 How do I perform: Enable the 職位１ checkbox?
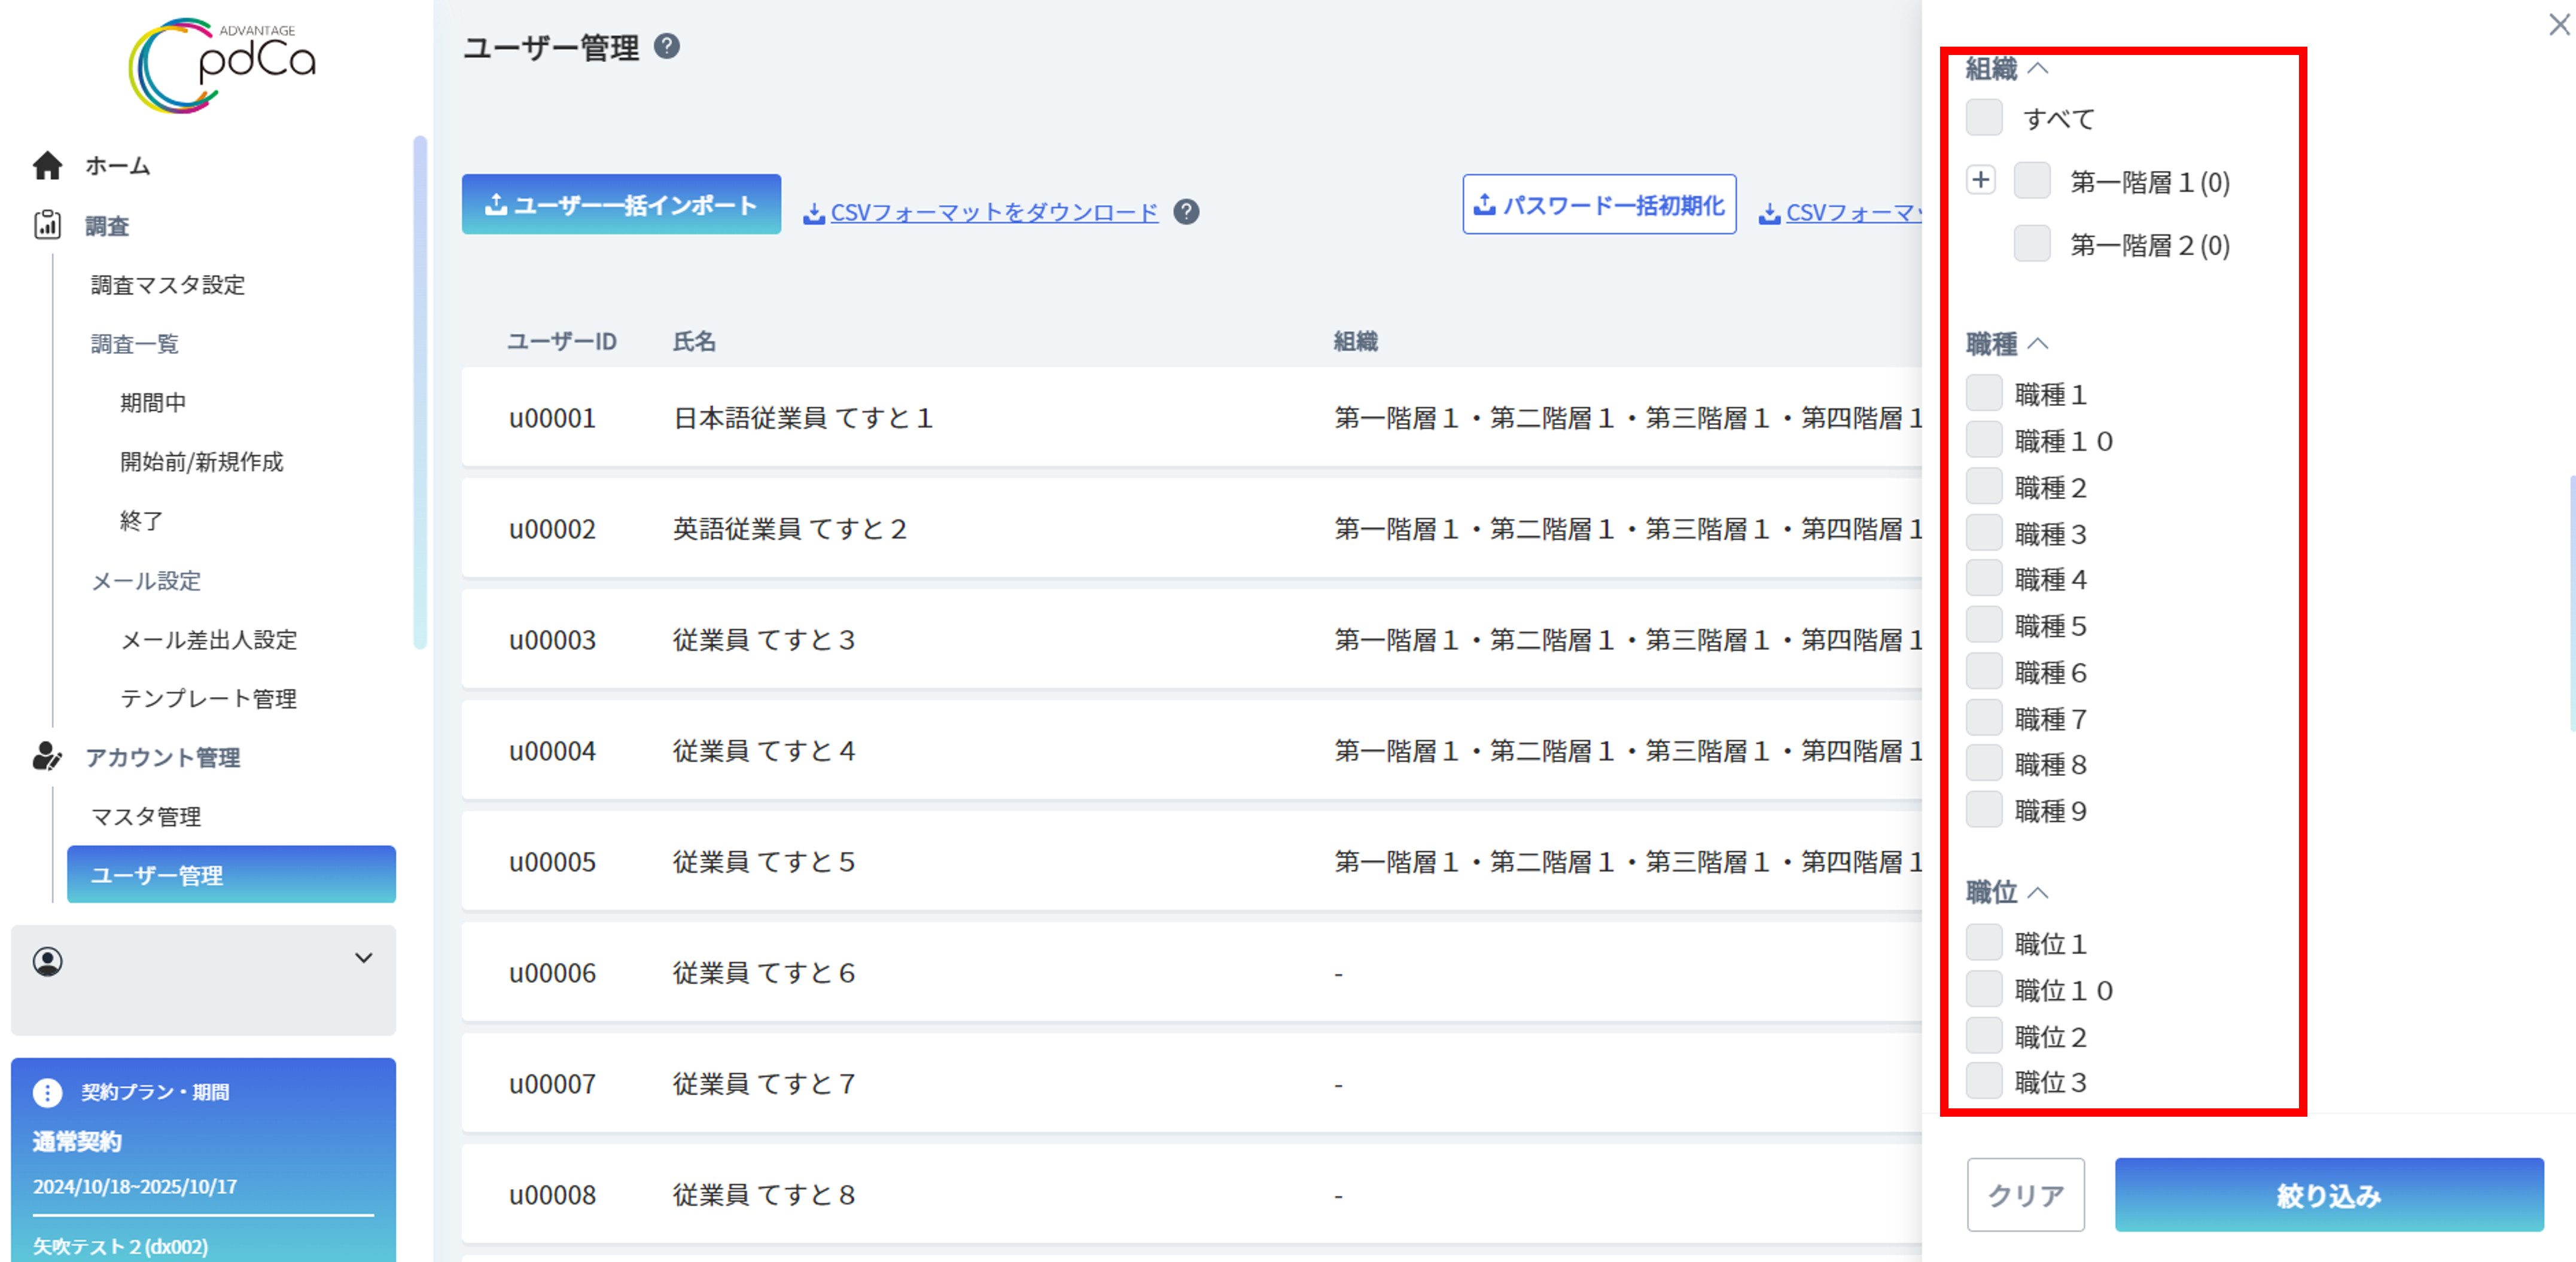click(1984, 942)
